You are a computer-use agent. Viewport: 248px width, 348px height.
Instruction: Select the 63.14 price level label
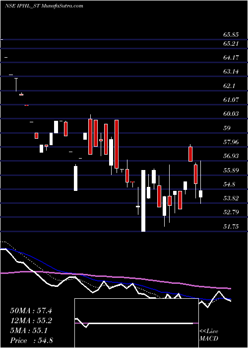pos(231,72)
